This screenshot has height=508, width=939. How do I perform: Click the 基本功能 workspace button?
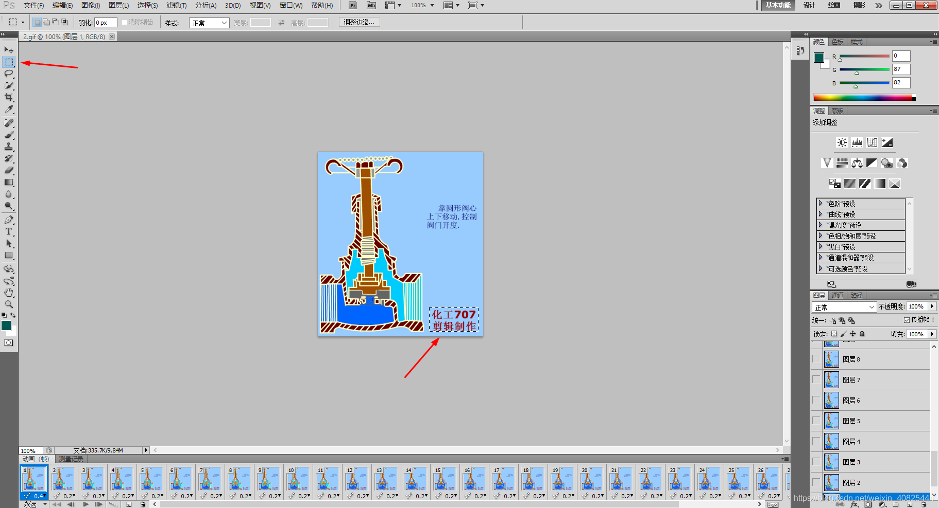click(x=778, y=5)
